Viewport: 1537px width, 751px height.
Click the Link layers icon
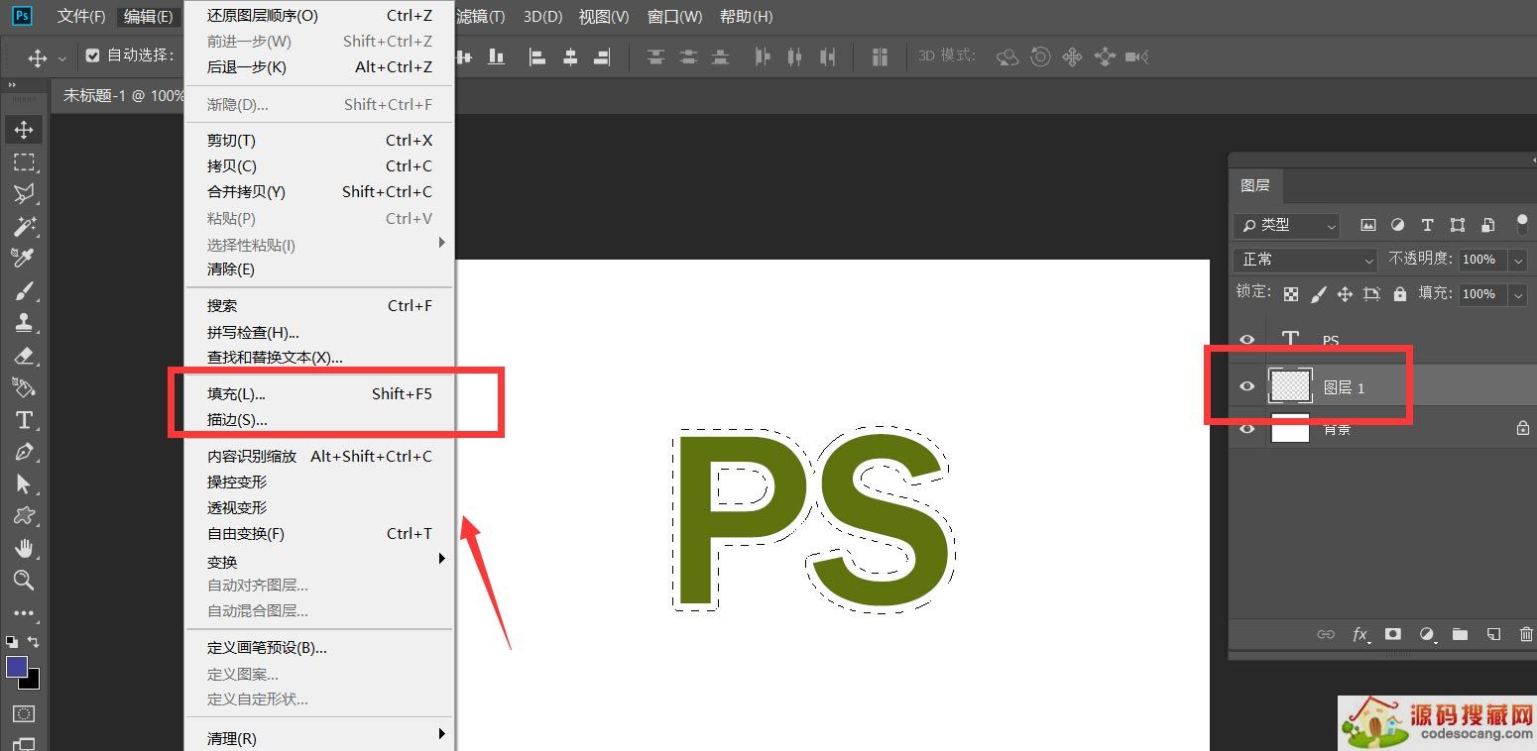(x=1326, y=634)
